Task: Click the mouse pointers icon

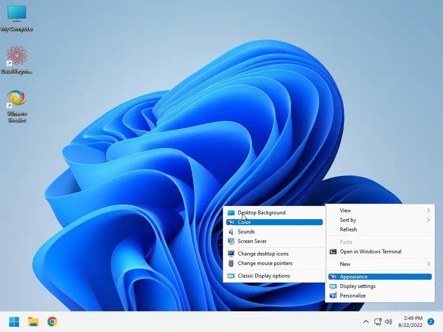Action: pyautogui.click(x=231, y=263)
